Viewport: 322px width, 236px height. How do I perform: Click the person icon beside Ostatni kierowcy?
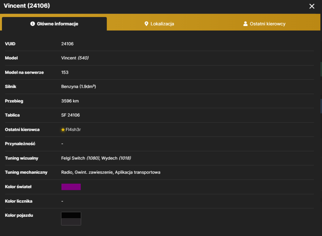[245, 24]
